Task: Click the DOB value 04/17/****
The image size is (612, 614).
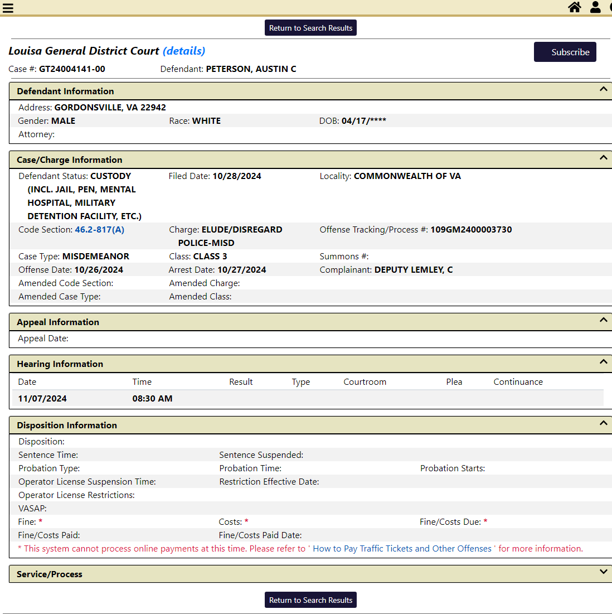Action: pos(364,121)
